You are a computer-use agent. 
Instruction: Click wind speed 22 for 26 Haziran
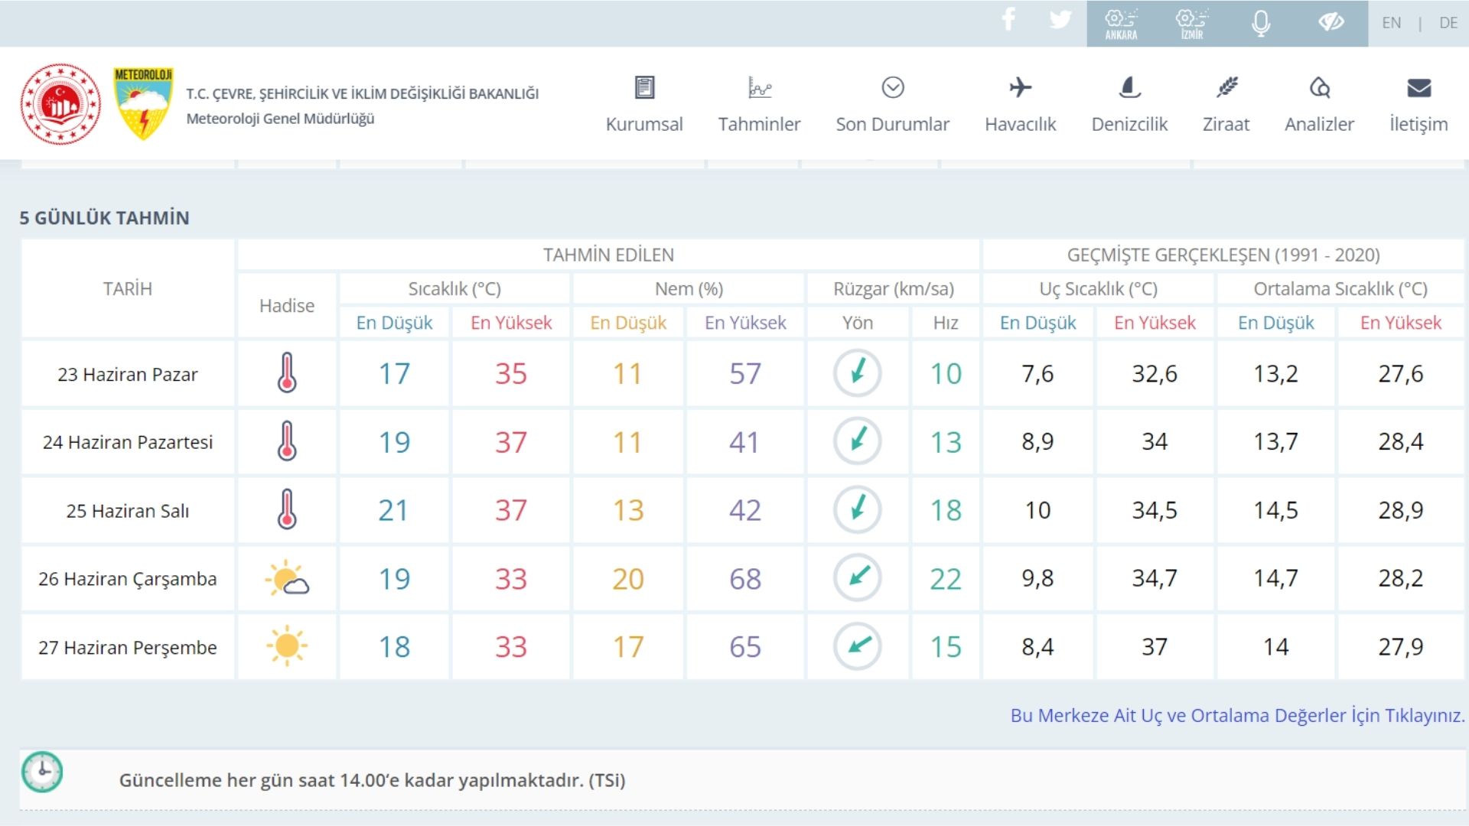point(946,579)
